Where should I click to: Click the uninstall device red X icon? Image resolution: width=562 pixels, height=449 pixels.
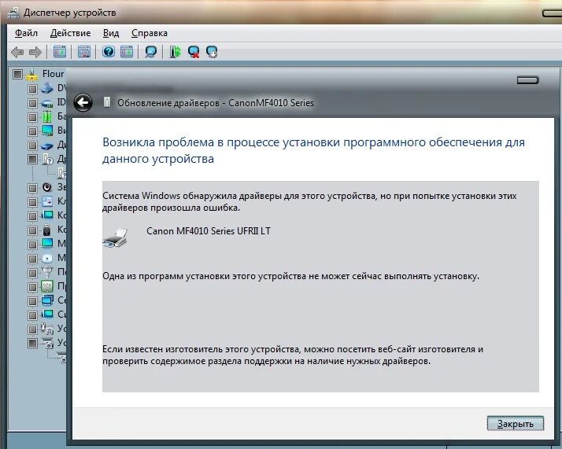point(194,52)
